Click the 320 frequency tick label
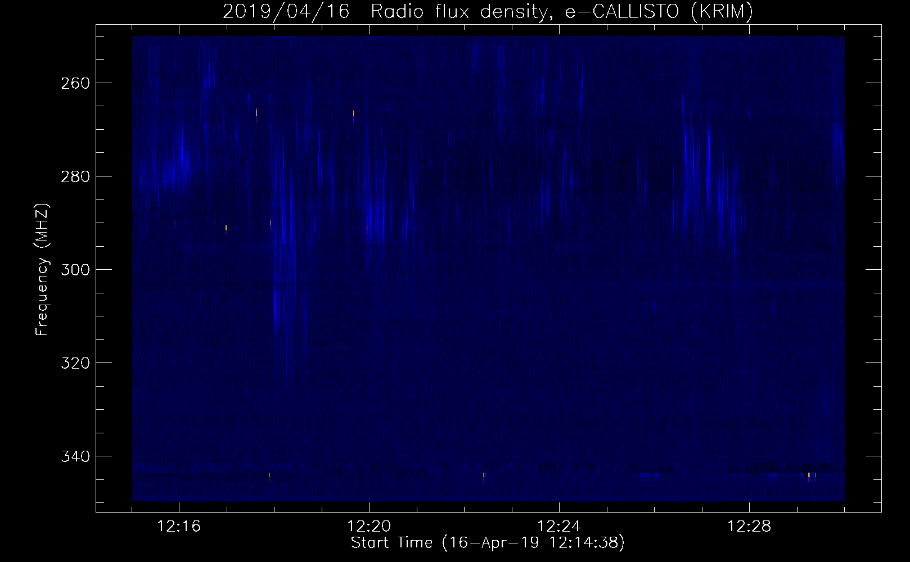 click(x=74, y=363)
